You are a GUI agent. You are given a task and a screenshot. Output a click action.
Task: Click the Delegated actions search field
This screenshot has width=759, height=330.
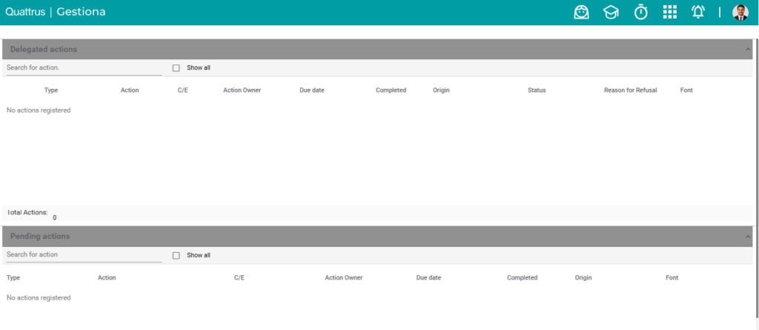pyautogui.click(x=84, y=68)
